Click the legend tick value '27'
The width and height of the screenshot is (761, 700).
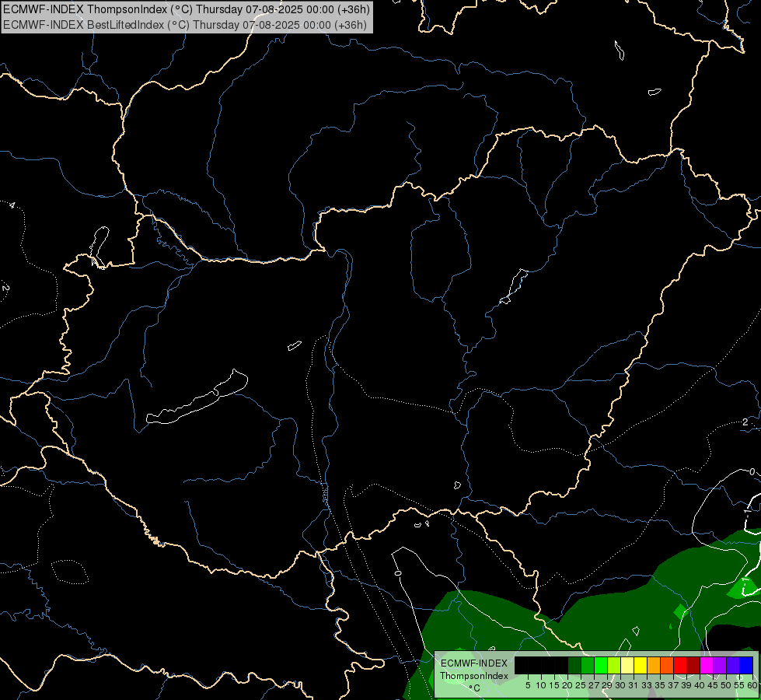tap(594, 685)
